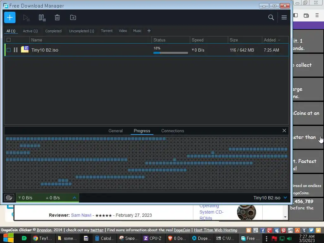Select the Music filter tab

[137, 31]
